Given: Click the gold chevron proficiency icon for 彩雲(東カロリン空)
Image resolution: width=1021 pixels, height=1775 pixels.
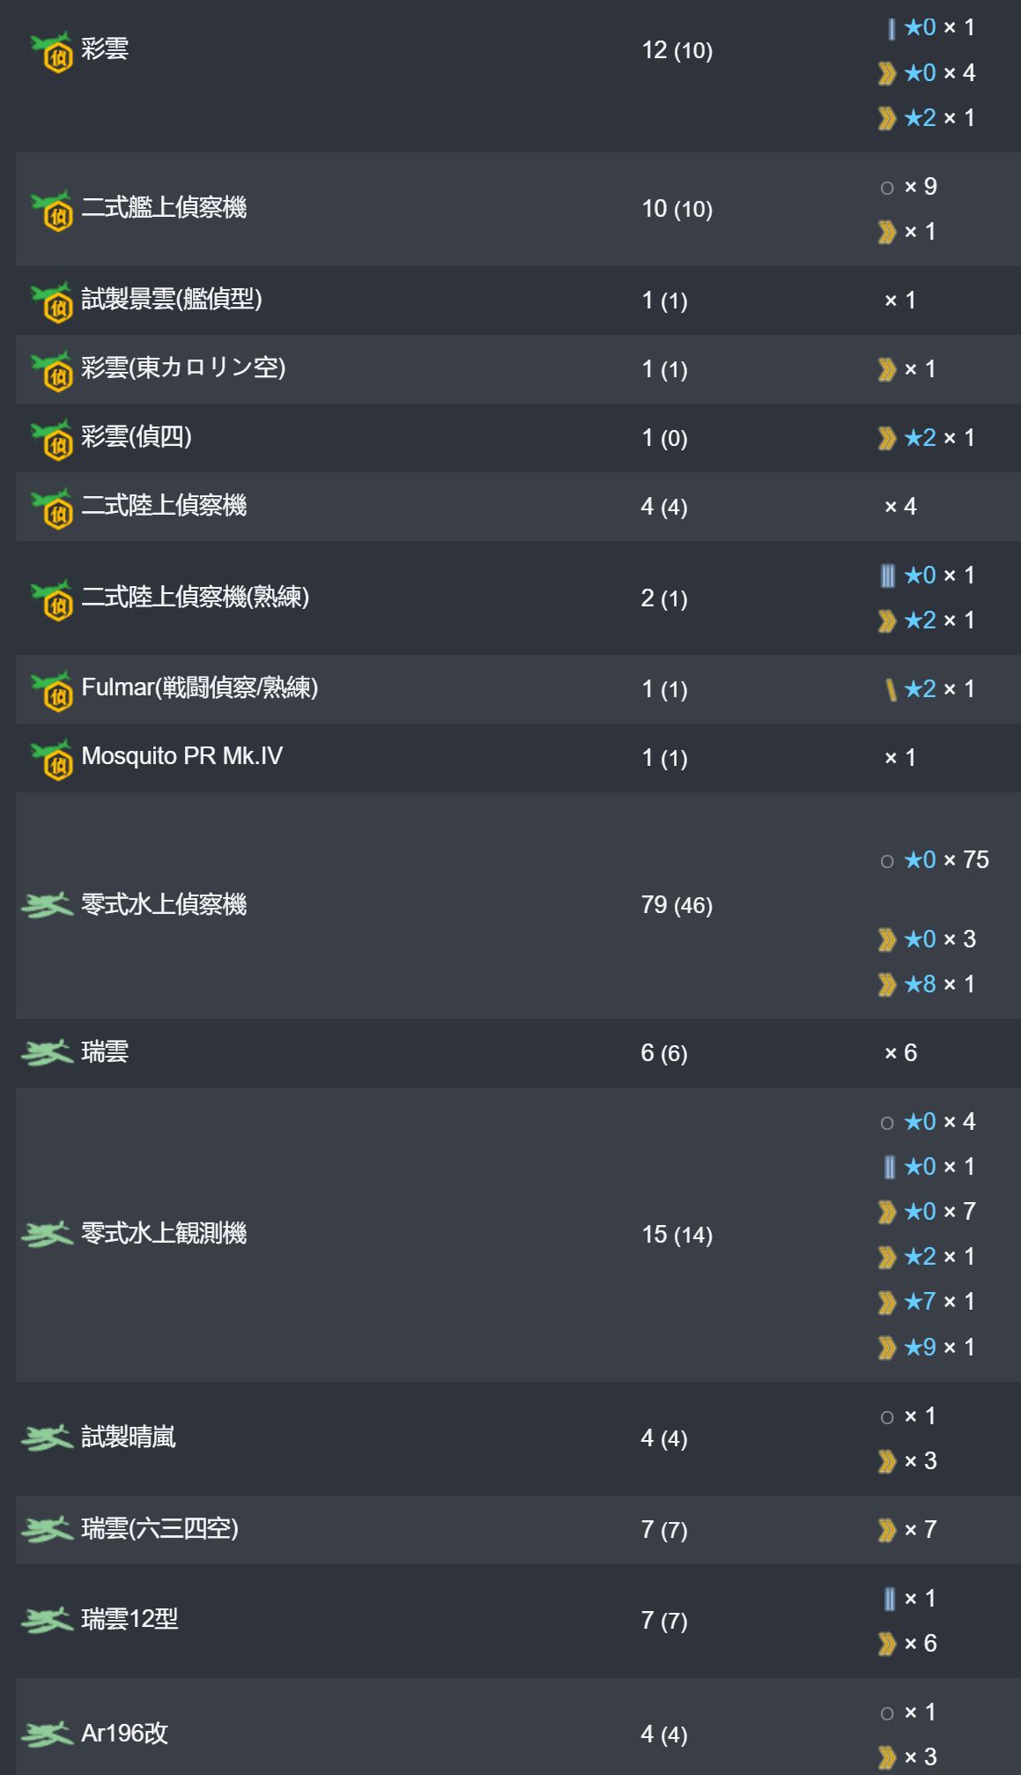Looking at the screenshot, I should (887, 369).
